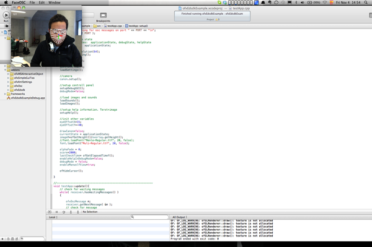This screenshot has height=247, width=372.
Task: Toggle the Breakpoints button in the toolbar
Action: pos(103,15)
